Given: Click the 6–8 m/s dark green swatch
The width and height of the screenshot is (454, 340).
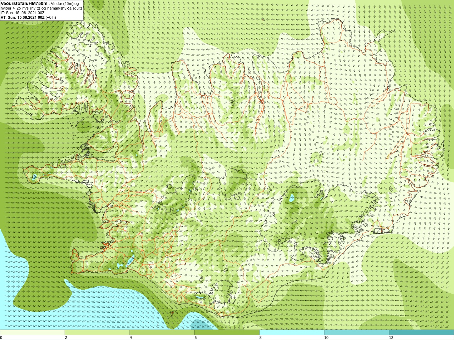Looking at the screenshot, I should [x=227, y=333].
